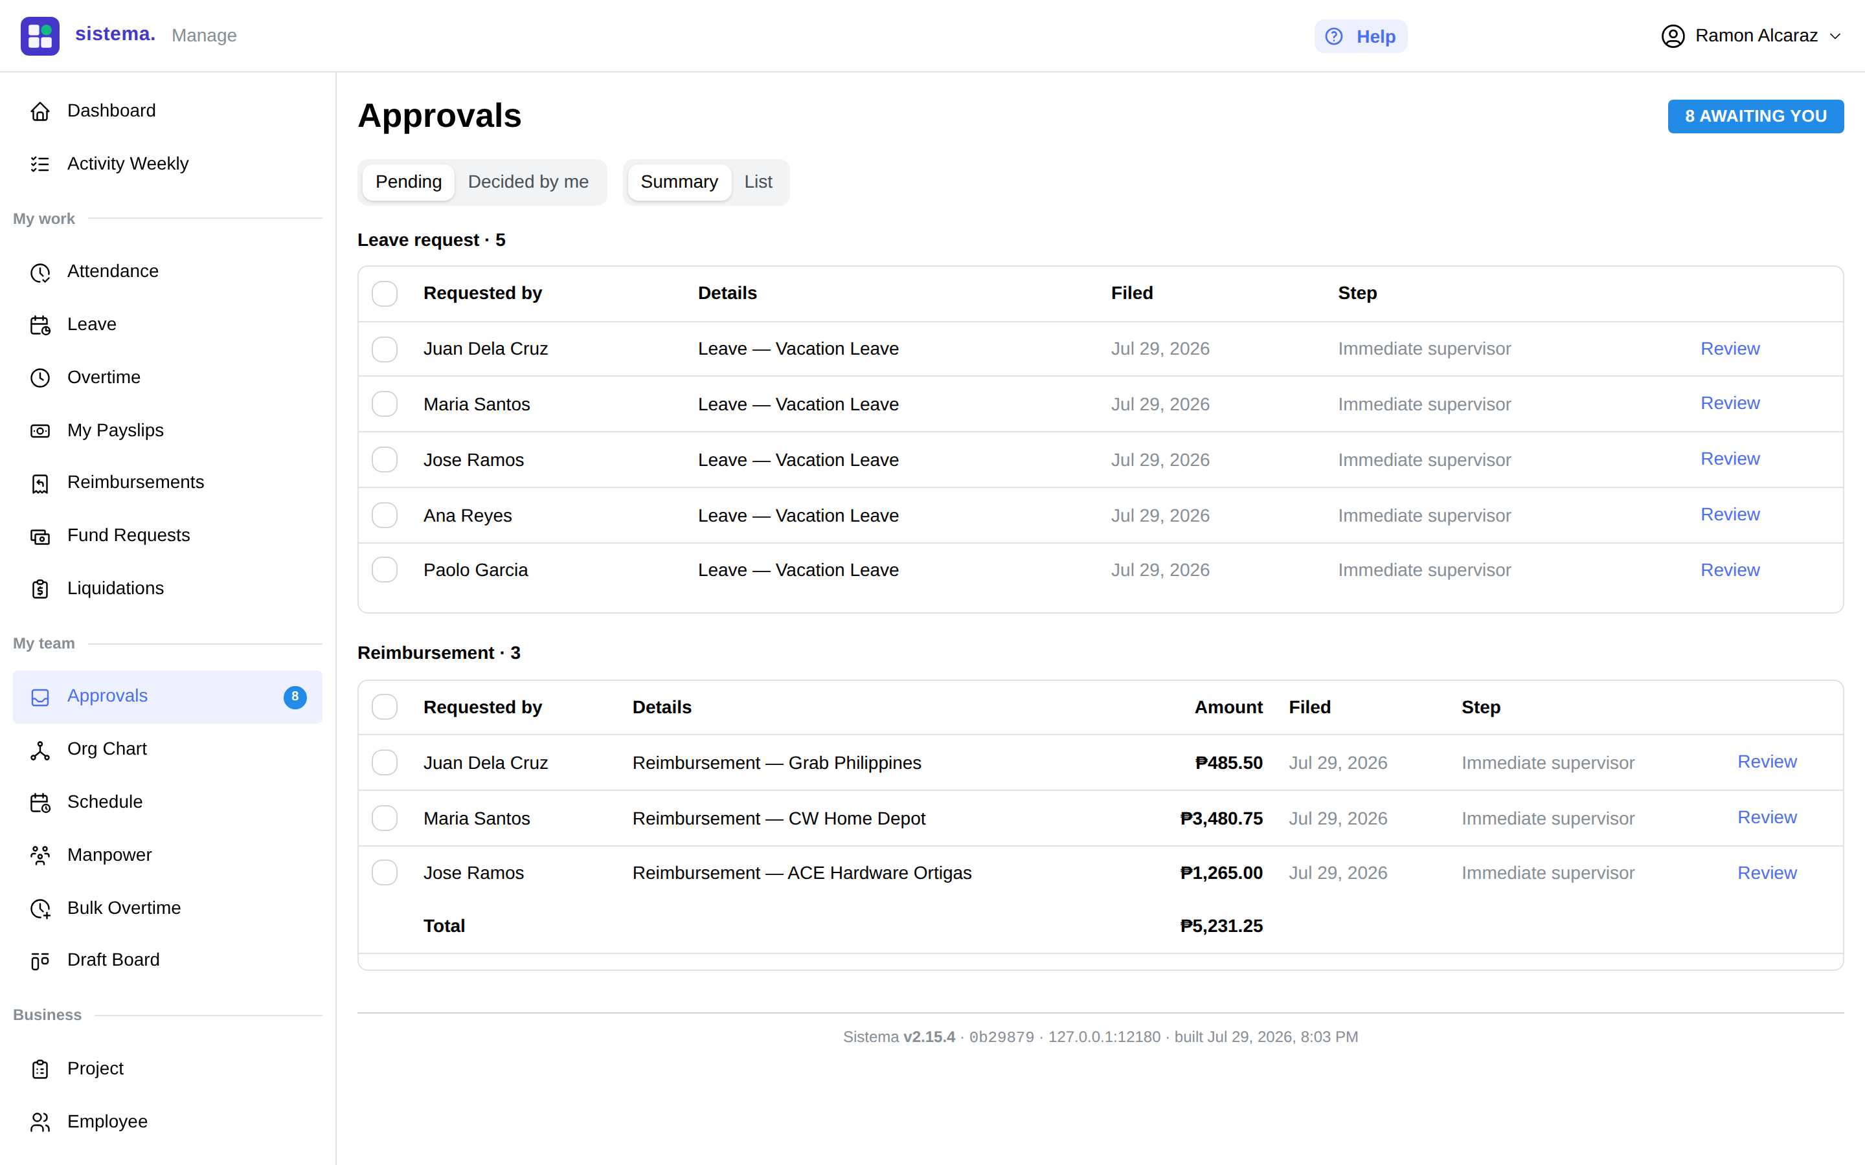Click the Manage label next to sistema
Viewport: 1865px width, 1165px height.
(204, 36)
